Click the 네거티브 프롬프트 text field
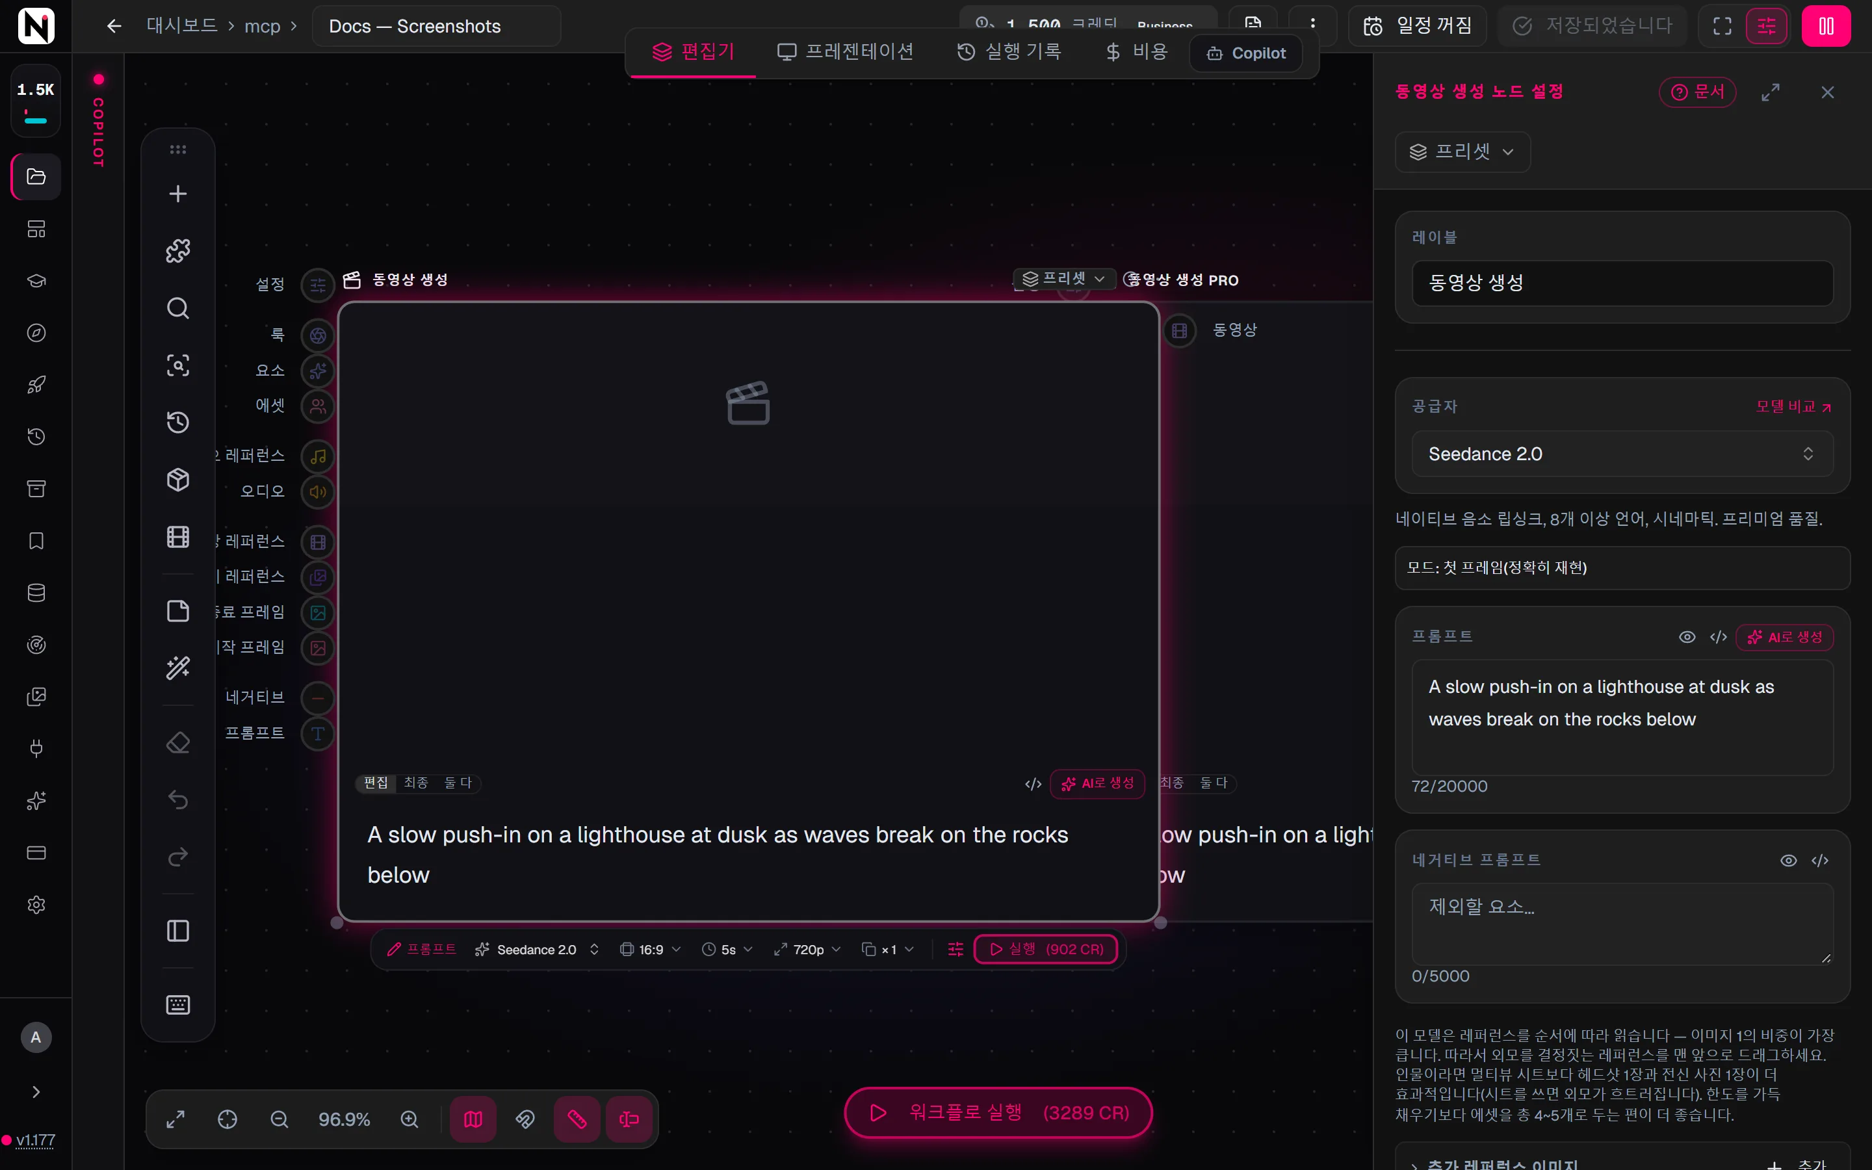 pyautogui.click(x=1622, y=924)
